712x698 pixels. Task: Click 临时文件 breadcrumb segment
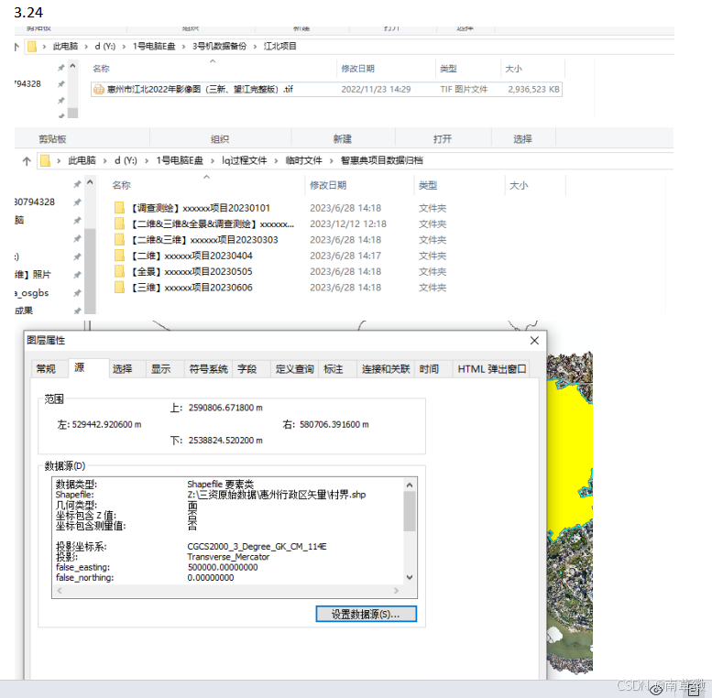[304, 160]
